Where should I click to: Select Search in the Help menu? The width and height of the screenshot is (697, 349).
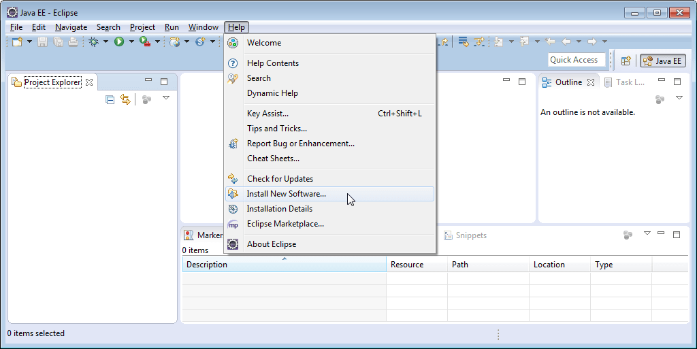tap(330, 78)
